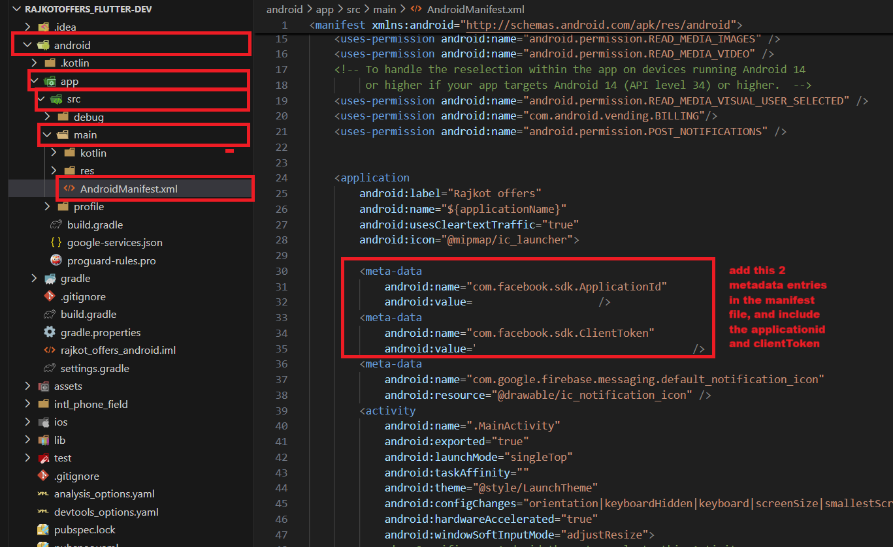The width and height of the screenshot is (893, 547).
Task: Expand the kotlin folder under main
Action: pos(54,153)
